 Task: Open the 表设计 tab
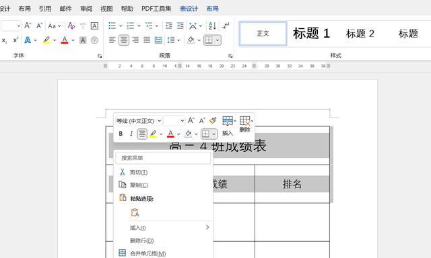189,9
